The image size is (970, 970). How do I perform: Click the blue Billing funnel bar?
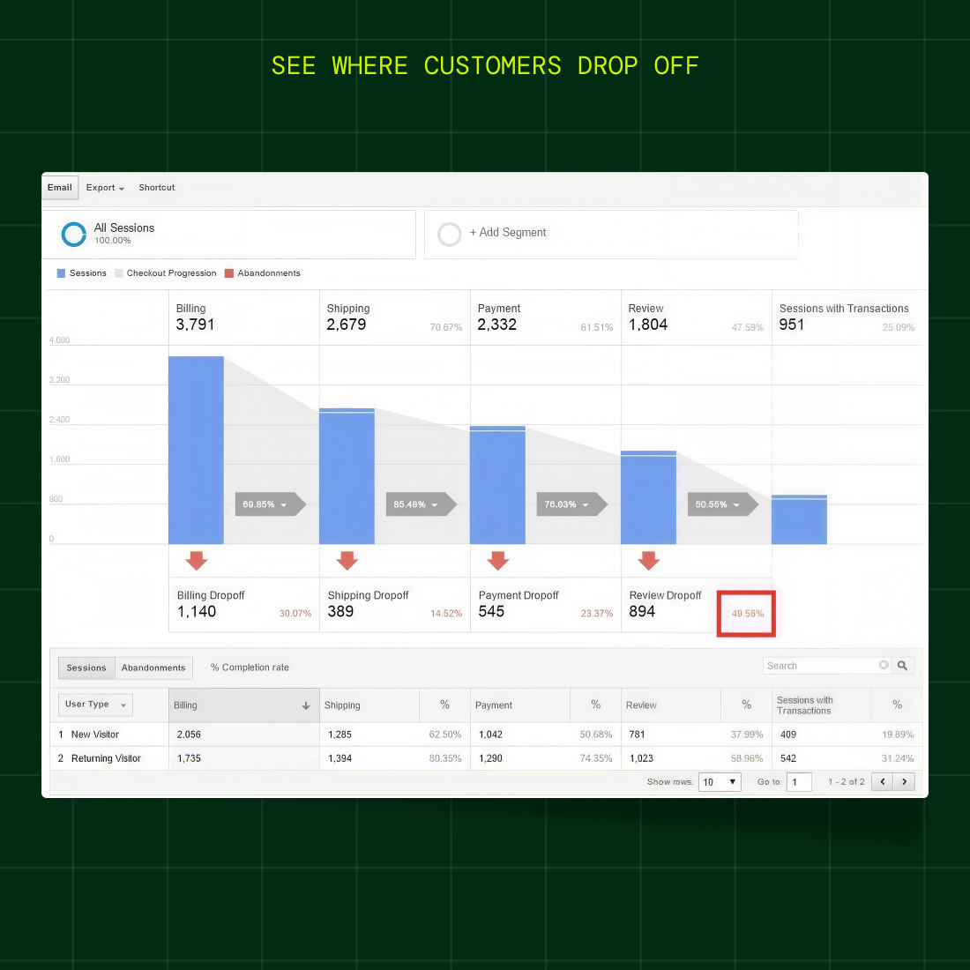click(196, 451)
